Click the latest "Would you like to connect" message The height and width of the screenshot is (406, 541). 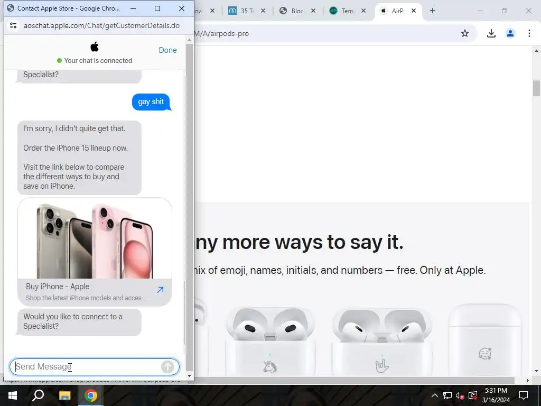click(79, 322)
